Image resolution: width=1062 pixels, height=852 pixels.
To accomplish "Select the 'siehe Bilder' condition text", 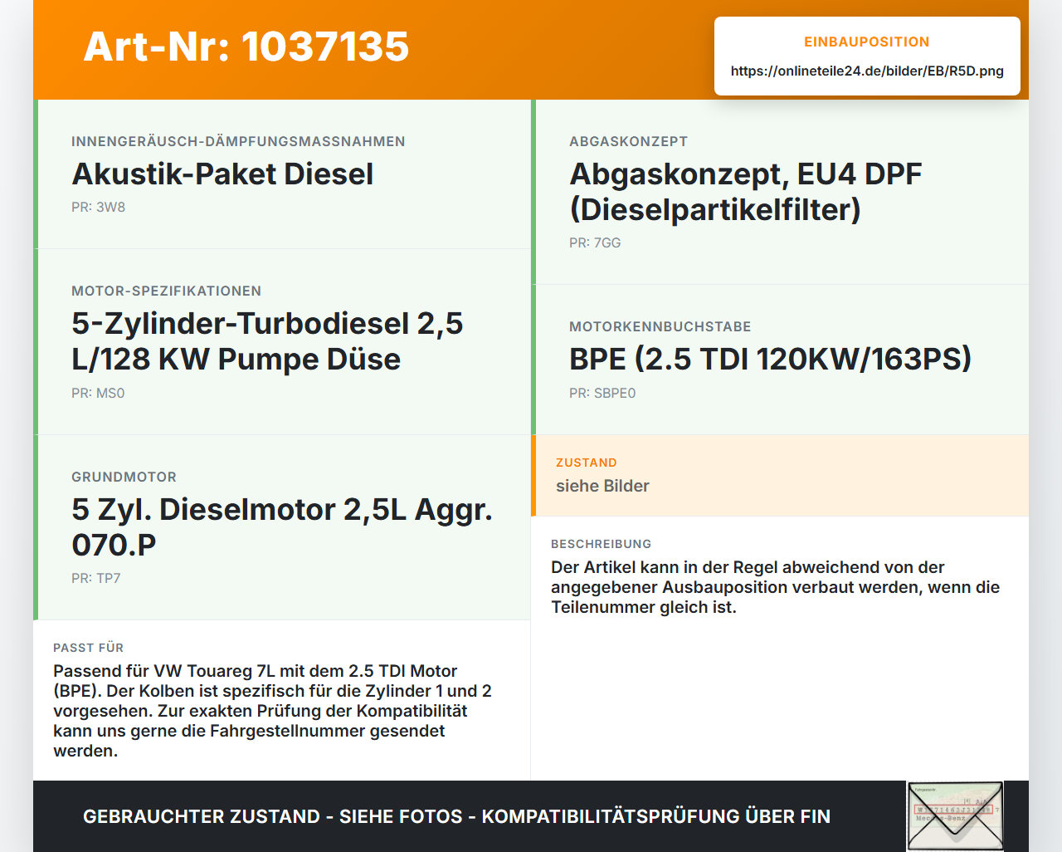I will click(x=602, y=486).
